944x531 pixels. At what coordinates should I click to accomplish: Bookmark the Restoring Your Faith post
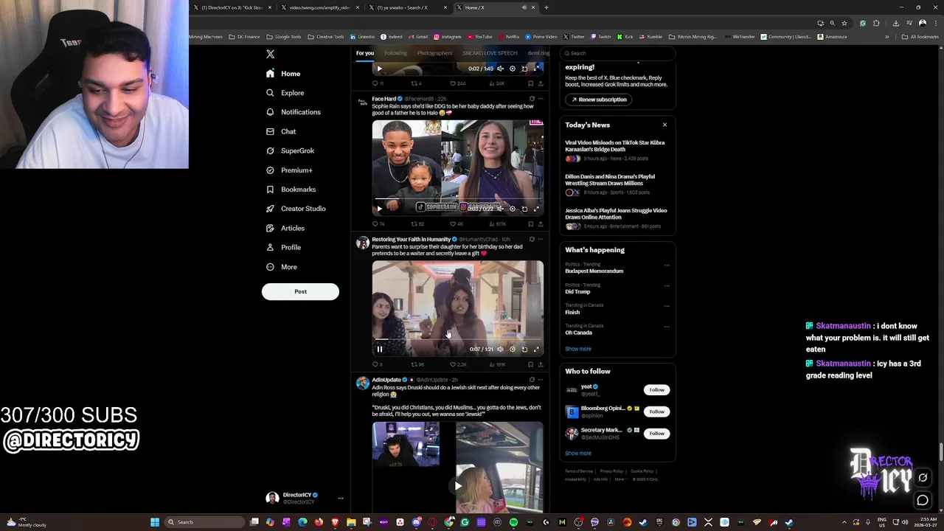530,364
